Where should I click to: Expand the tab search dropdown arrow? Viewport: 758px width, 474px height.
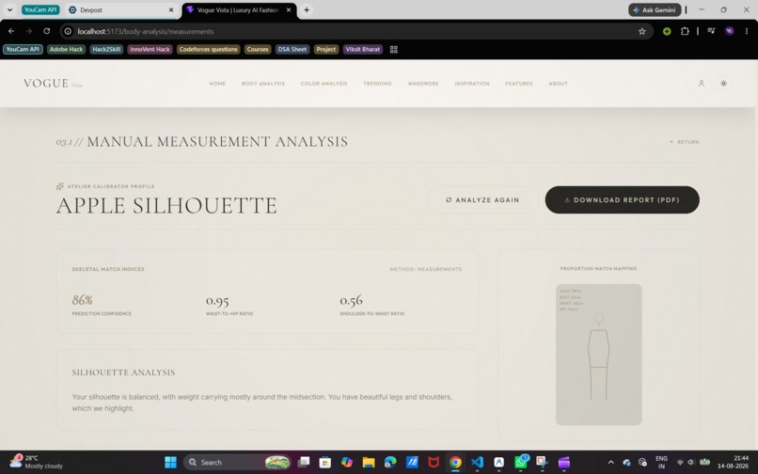9,9
